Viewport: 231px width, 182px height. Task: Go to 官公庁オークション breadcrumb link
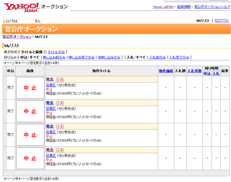point(17,36)
